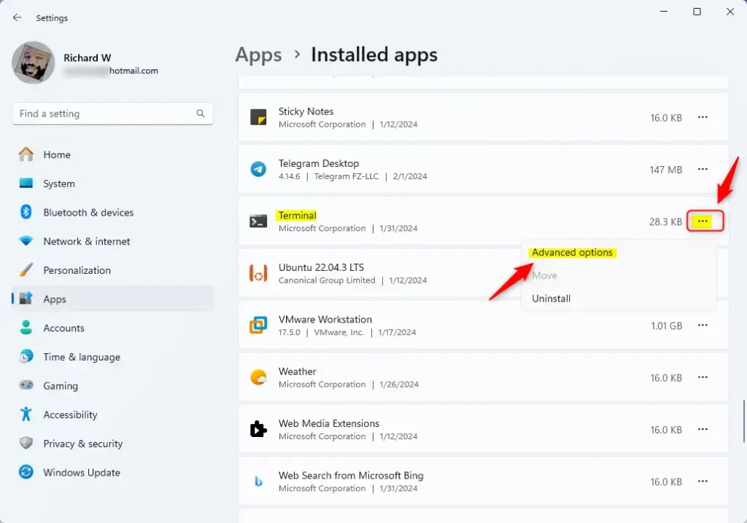Click the search magnifier icon
This screenshot has height=523, width=747.
[200, 114]
